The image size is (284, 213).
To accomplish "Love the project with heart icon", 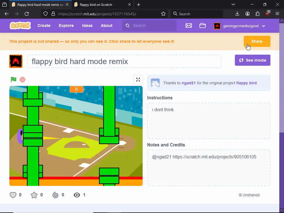I will coord(13,195).
